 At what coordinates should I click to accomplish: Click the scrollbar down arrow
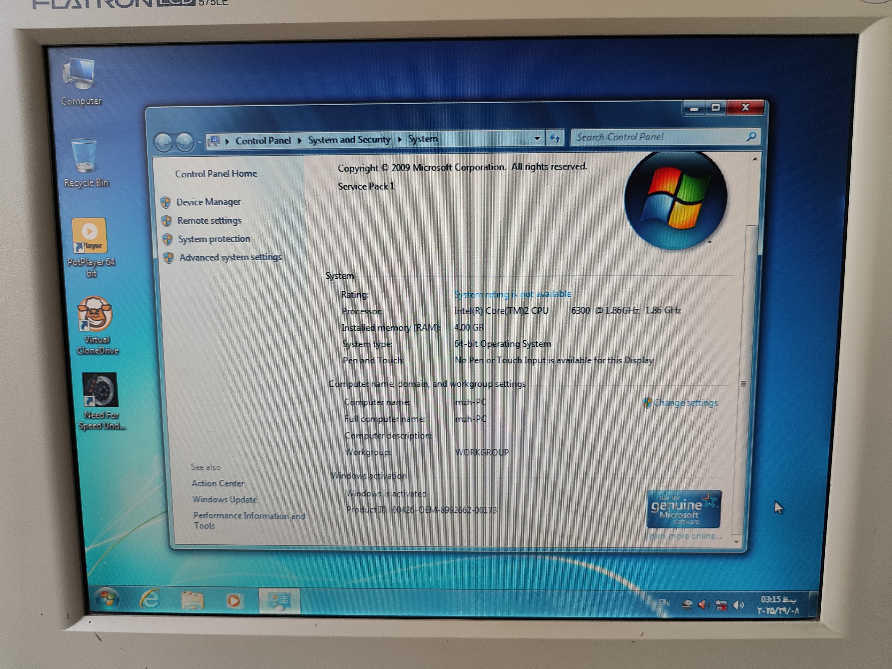pyautogui.click(x=737, y=541)
